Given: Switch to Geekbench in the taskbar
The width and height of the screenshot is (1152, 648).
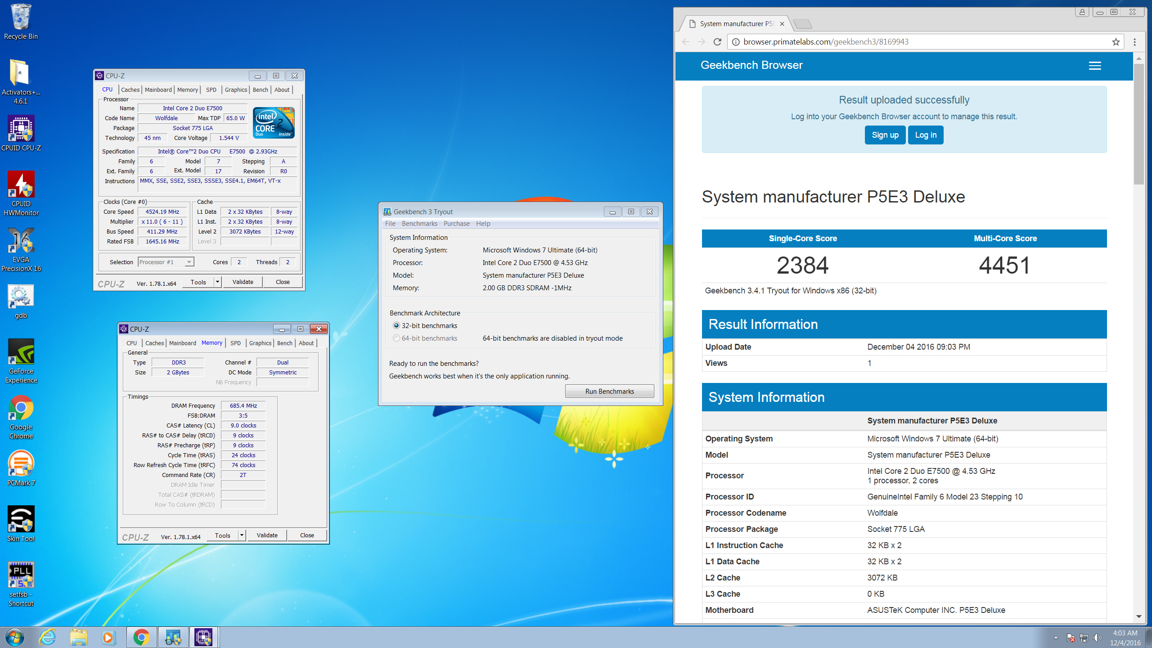Looking at the screenshot, I should (173, 637).
